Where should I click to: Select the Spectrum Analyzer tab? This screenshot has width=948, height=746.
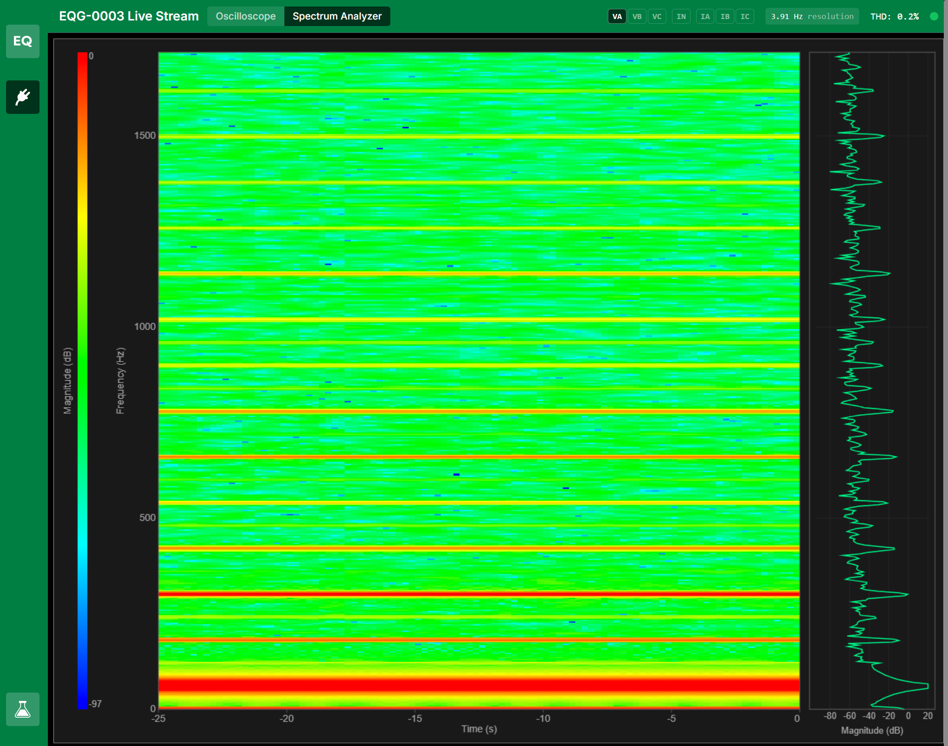click(337, 16)
